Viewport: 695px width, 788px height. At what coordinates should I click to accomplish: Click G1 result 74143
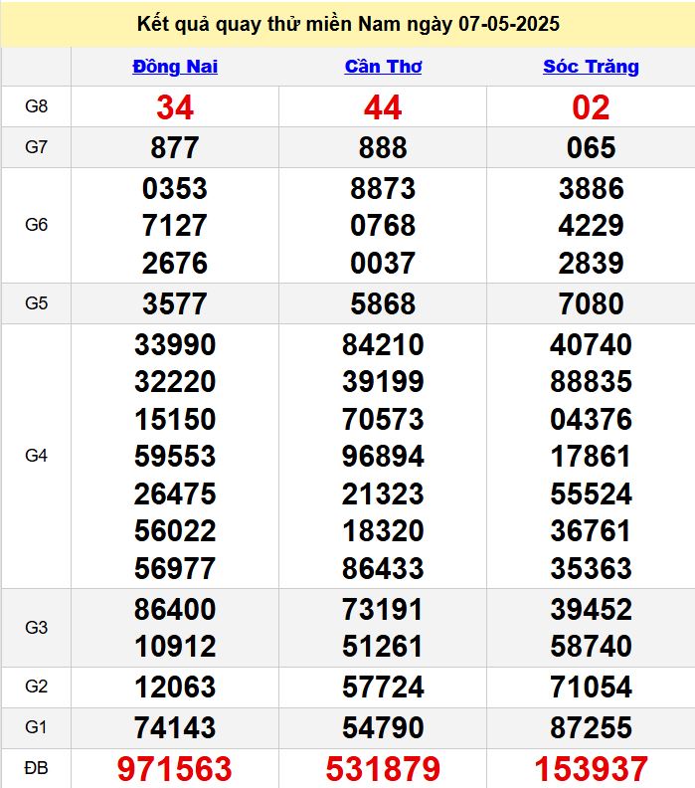(x=175, y=727)
